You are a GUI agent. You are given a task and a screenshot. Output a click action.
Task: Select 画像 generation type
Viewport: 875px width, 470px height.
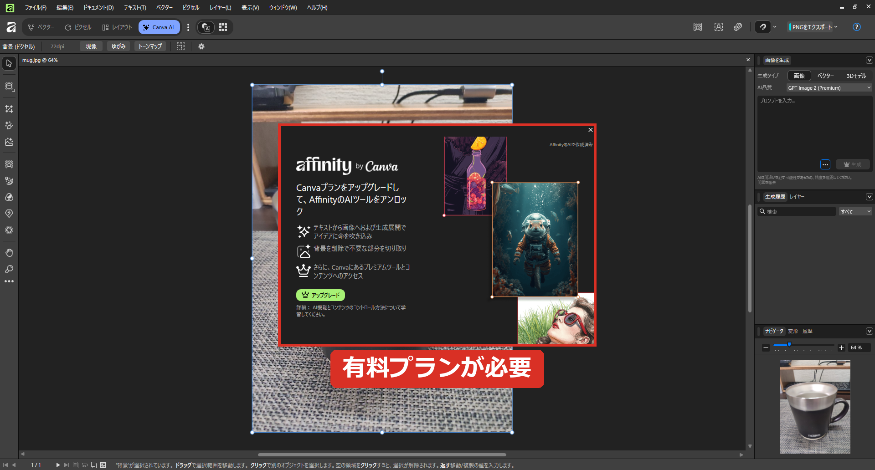tap(799, 76)
